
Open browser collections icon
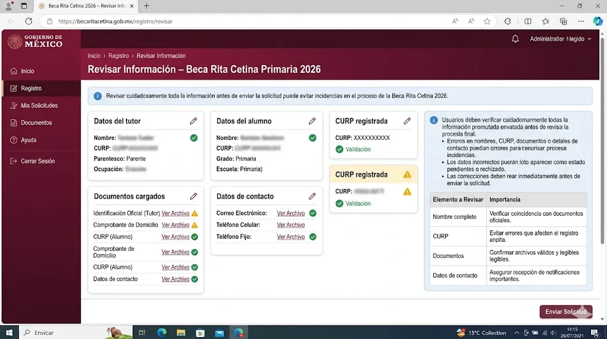(563, 21)
